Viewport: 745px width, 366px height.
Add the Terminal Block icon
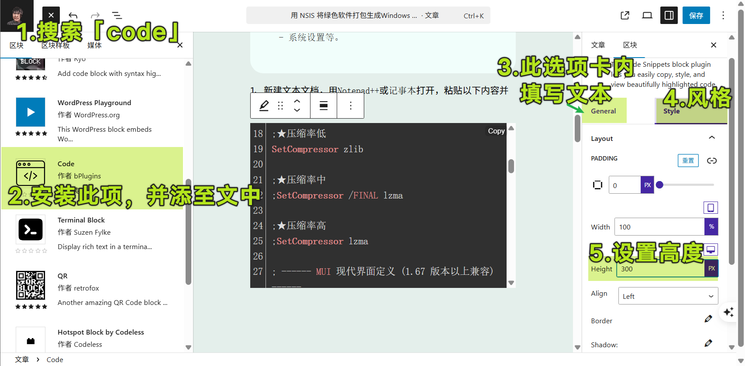(x=31, y=229)
